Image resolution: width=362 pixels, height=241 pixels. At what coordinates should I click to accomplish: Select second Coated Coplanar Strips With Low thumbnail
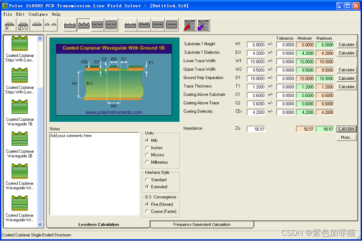point(20,81)
